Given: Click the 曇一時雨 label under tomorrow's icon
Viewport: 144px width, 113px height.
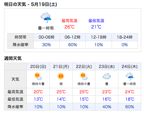Looking at the screenshot, I should [x=46, y=28].
